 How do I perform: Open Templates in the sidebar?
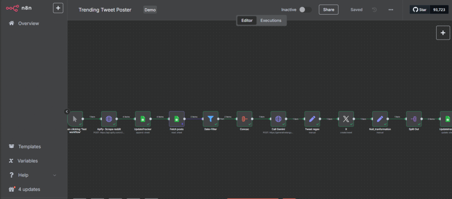point(29,147)
